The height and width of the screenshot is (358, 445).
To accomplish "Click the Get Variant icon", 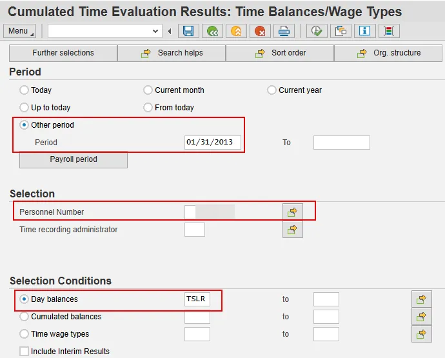I will coord(341,31).
